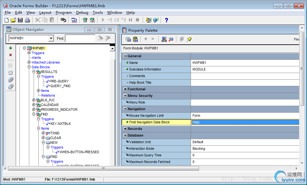307x185 pixels.
Task: Click the Collapse icon in navigator side toolbar
Action: point(11,73)
